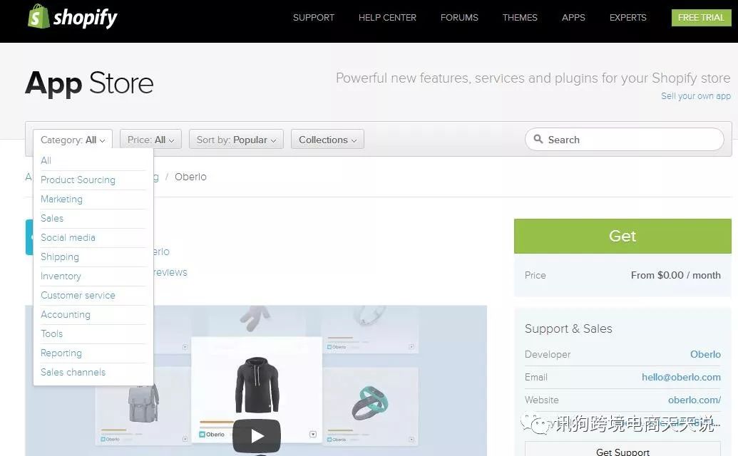Screen dimensions: 738x456
Task: Click the green Get button
Action: 622,236
